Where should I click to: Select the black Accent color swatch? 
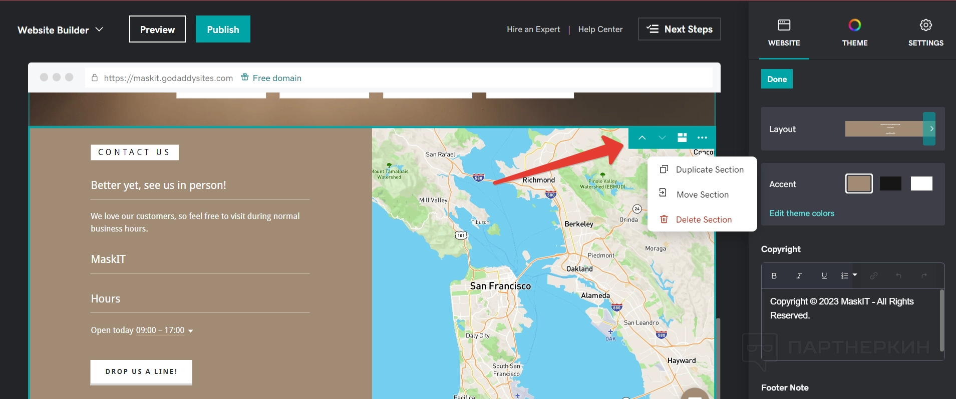click(890, 184)
